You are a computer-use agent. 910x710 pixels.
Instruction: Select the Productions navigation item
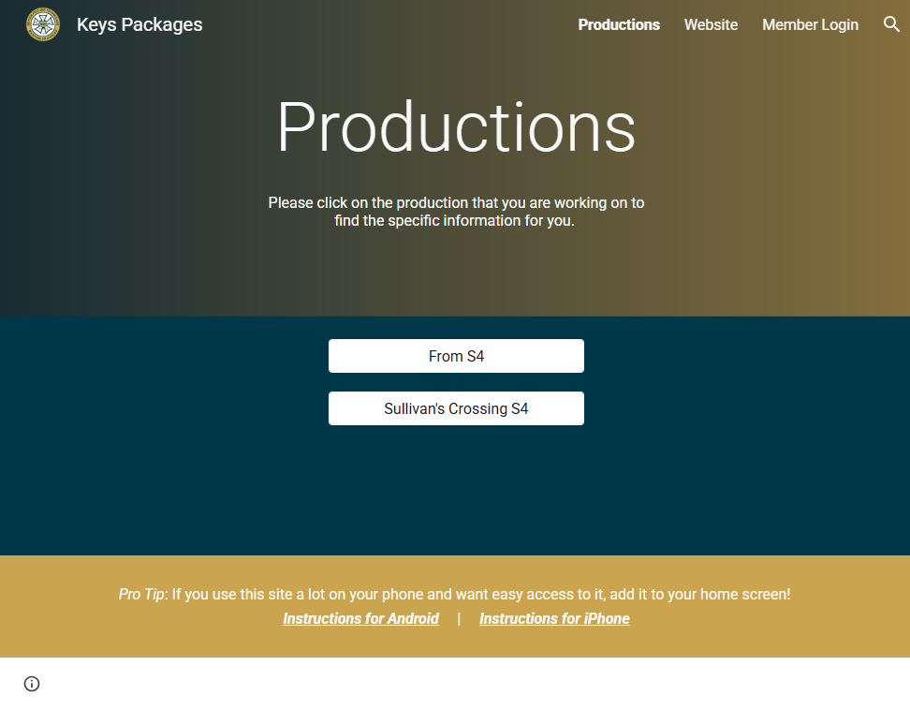click(x=619, y=24)
